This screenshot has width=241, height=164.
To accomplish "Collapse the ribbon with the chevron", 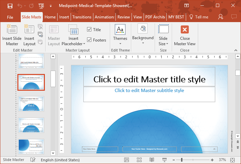I will (236, 50).
